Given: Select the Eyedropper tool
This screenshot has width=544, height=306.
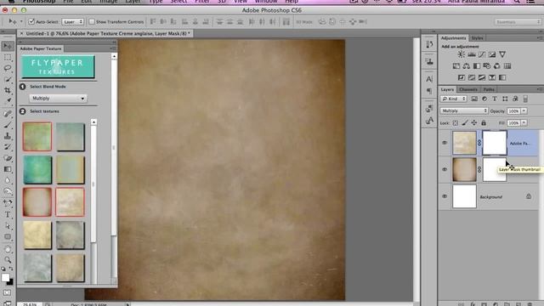Looking at the screenshot, I should [x=8, y=102].
